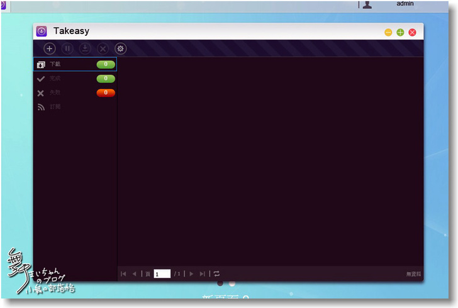Click the refresh list icon in pager
The height and width of the screenshot is (308, 458).
(x=216, y=273)
